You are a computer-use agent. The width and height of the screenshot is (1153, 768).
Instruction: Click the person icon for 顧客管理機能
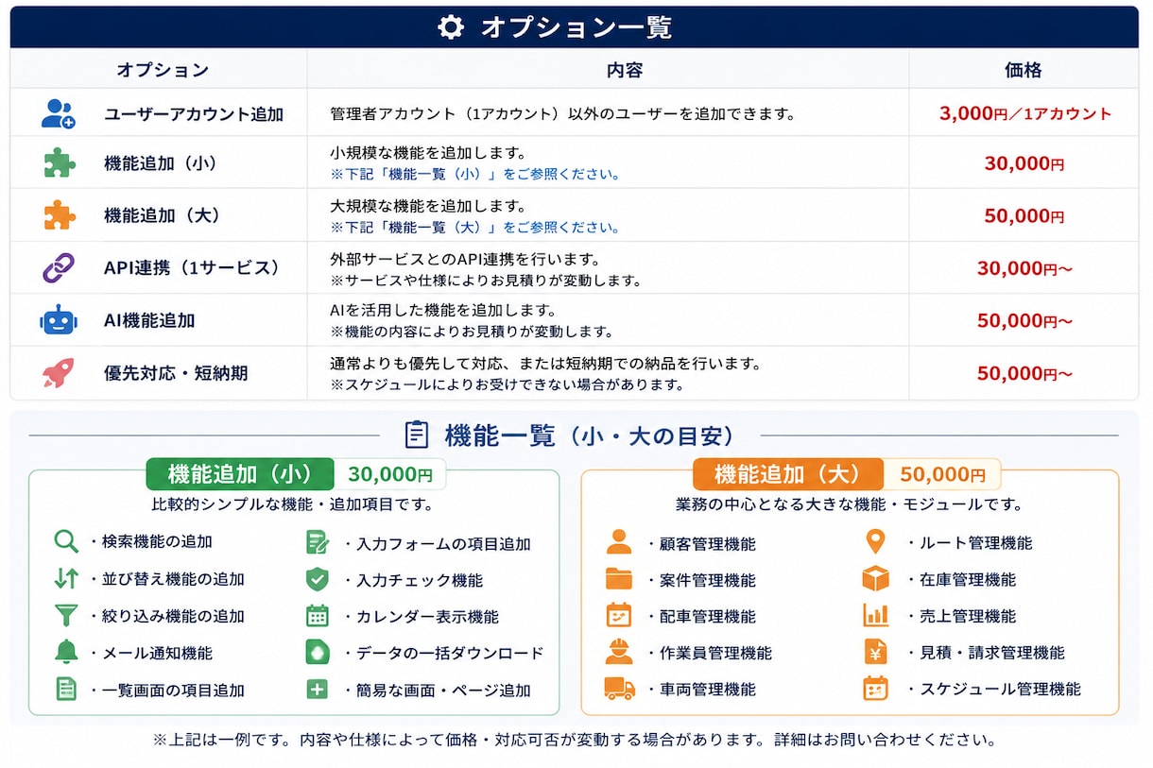[619, 542]
